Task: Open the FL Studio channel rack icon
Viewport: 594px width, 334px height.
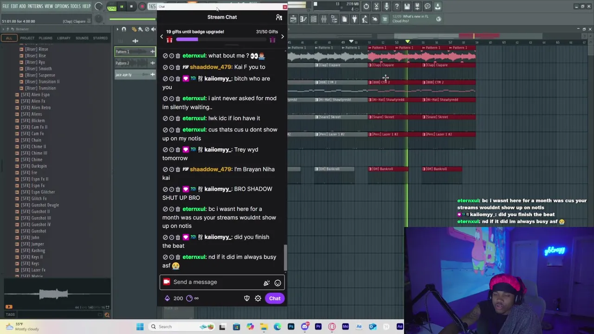Action: (x=314, y=19)
